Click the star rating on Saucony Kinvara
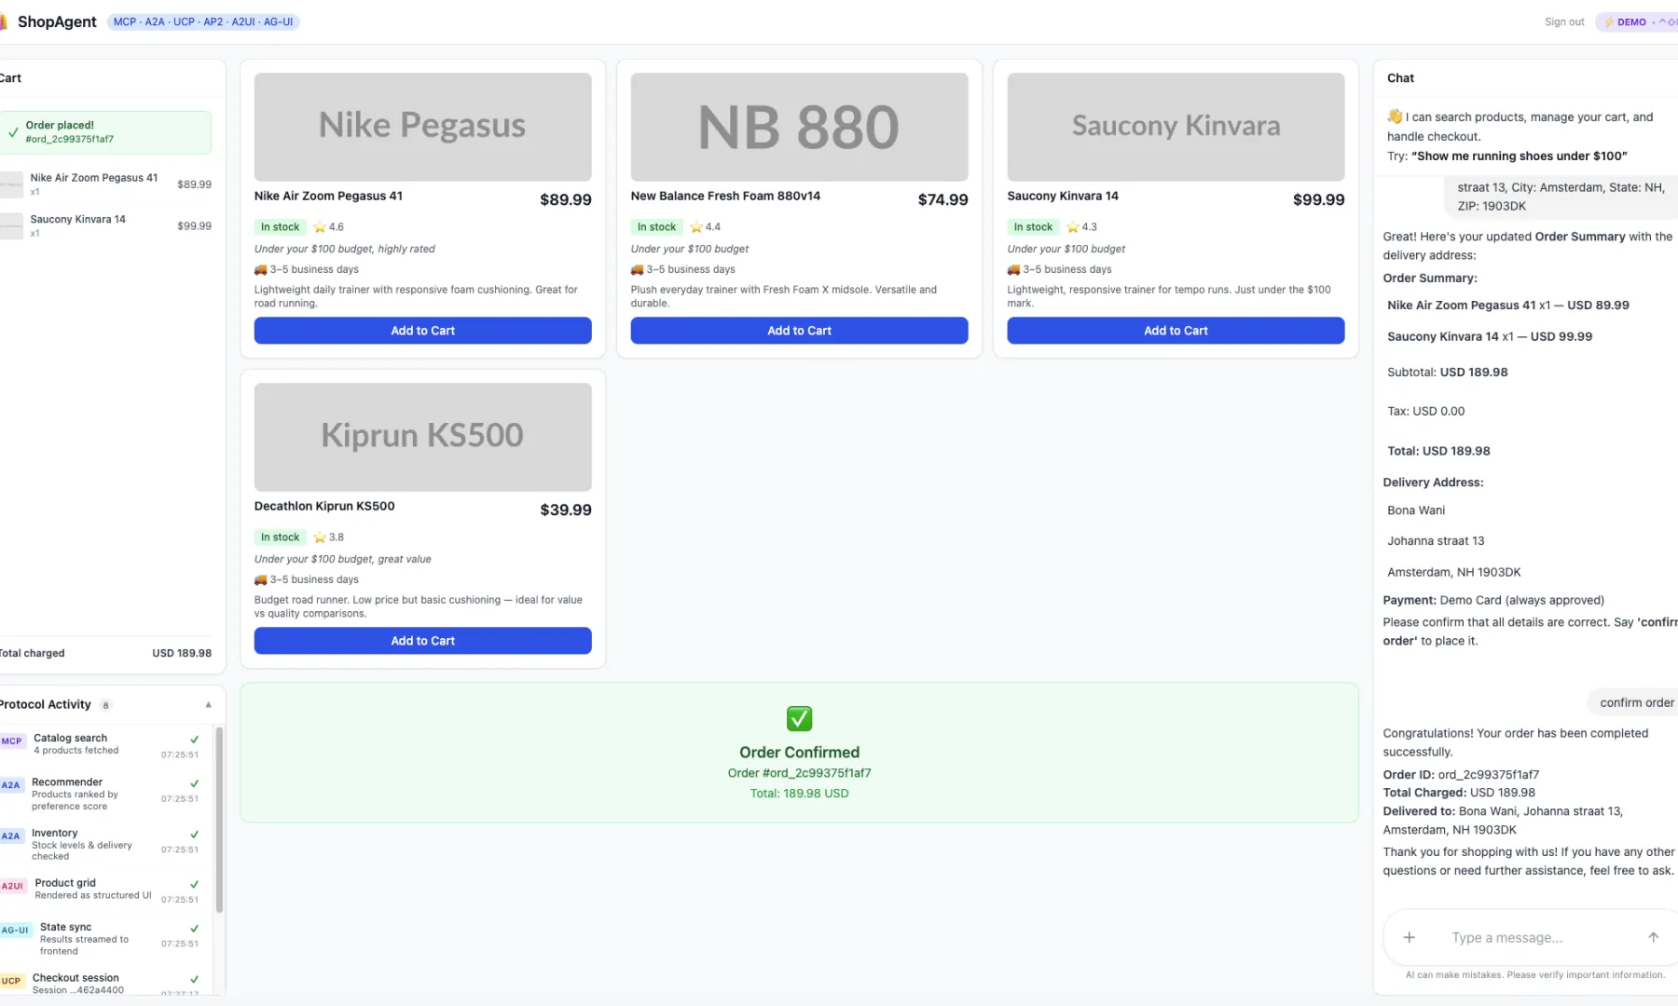Screen dimensions: 1678x1006 coord(1081,227)
